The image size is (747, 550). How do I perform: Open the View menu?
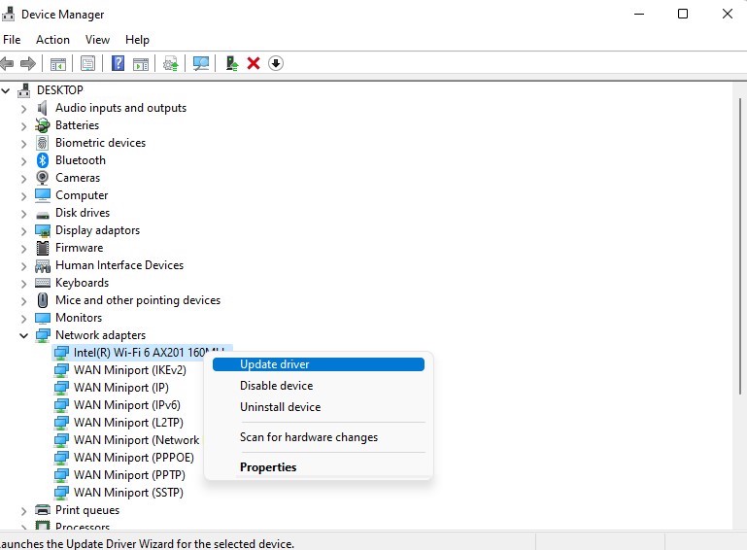click(x=97, y=40)
